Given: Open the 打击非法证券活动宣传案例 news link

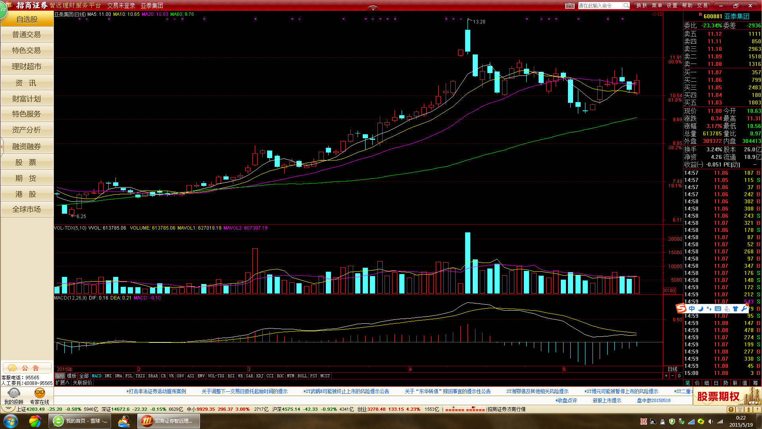Looking at the screenshot, I should 156,392.
